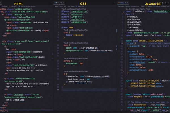This screenshot has width=170, height=113.
Task: Open More Actions menu above the HTML pane
Action: (x=51, y=3)
